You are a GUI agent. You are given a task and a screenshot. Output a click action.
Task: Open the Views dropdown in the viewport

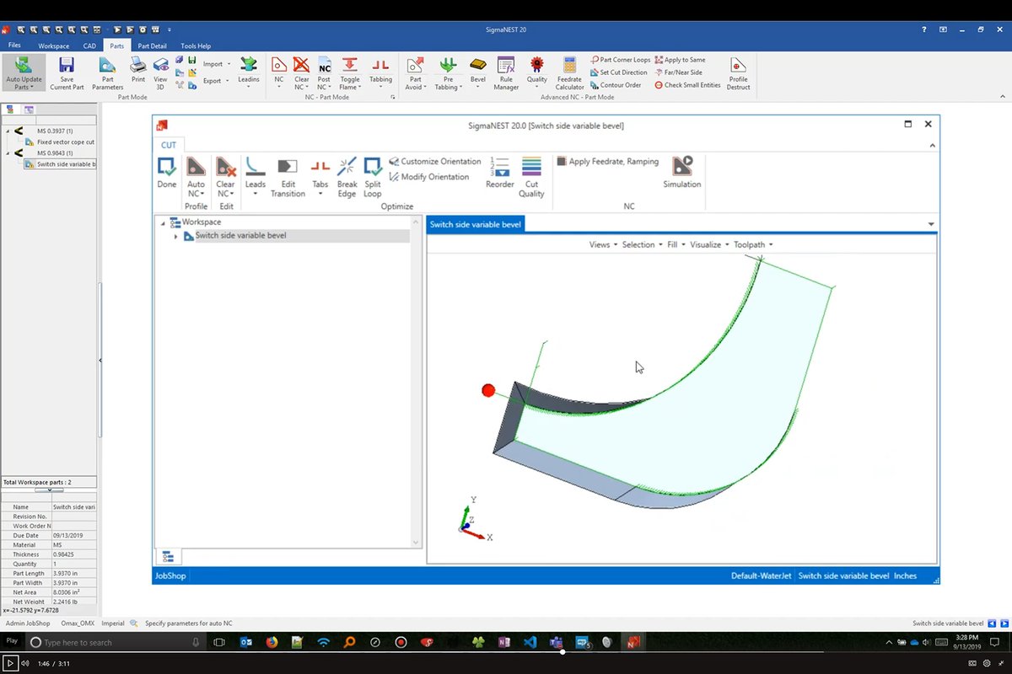[603, 244]
